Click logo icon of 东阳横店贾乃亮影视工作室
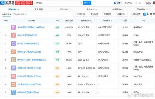The width and height of the screenshot is (155, 99). point(13,92)
